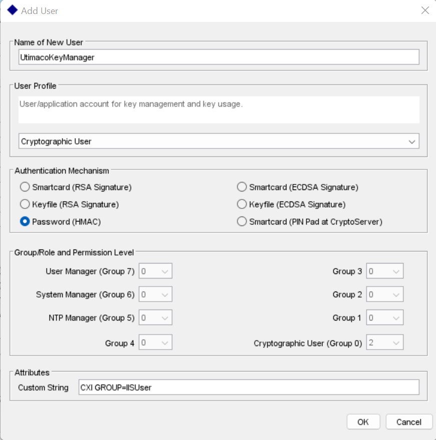
Task: Click the Authentication Mechanism group heading
Action: (62, 170)
